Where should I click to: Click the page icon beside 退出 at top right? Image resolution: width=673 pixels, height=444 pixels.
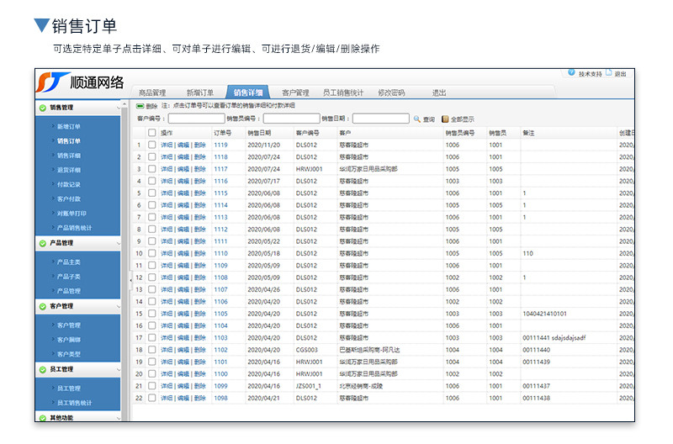point(608,73)
